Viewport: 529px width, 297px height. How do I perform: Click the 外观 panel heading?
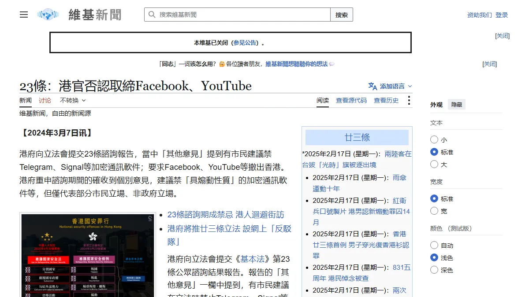(x=436, y=105)
